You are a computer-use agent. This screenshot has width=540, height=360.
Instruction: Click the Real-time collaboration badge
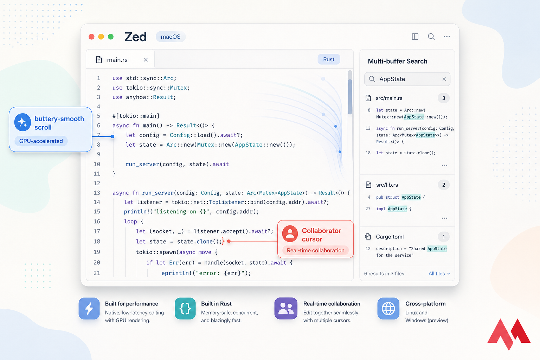click(x=315, y=250)
